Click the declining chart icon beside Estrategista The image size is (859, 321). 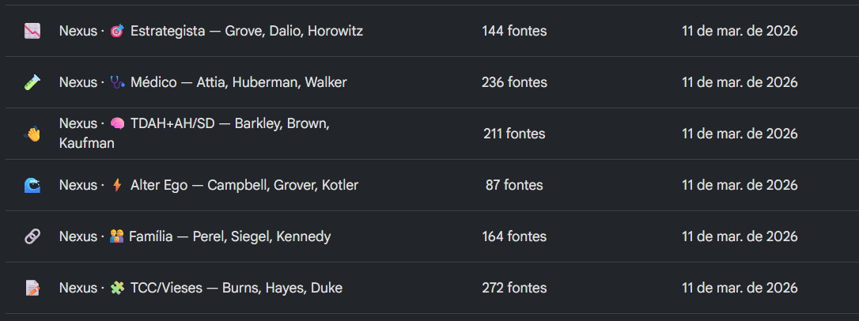tap(32, 31)
